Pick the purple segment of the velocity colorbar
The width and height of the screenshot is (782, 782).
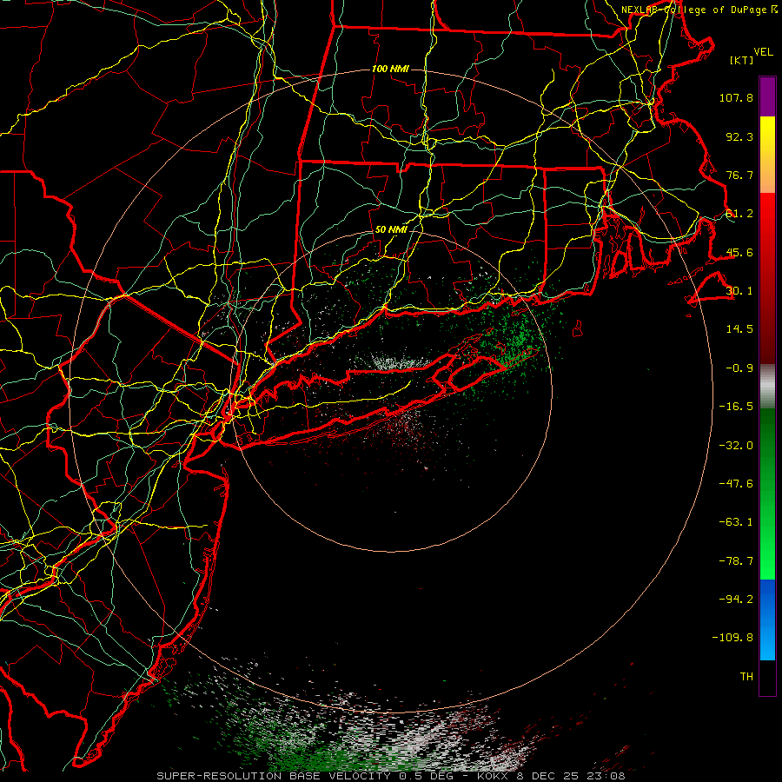pos(767,96)
